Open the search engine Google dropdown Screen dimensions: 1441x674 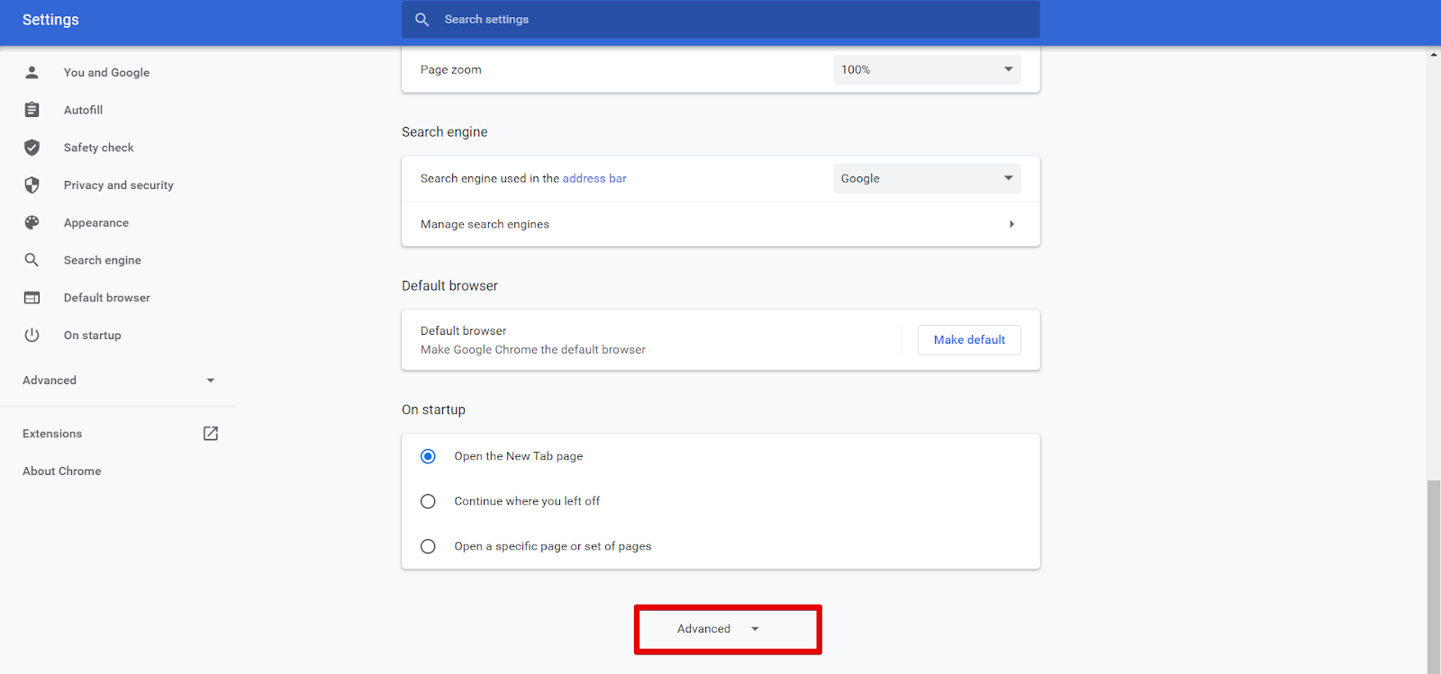click(927, 178)
